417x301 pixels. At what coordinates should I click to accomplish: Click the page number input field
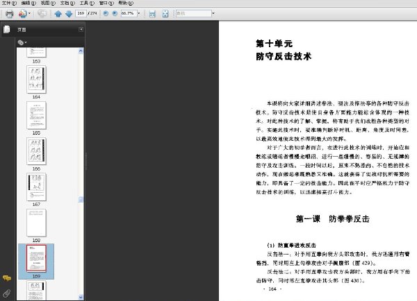click(x=81, y=13)
